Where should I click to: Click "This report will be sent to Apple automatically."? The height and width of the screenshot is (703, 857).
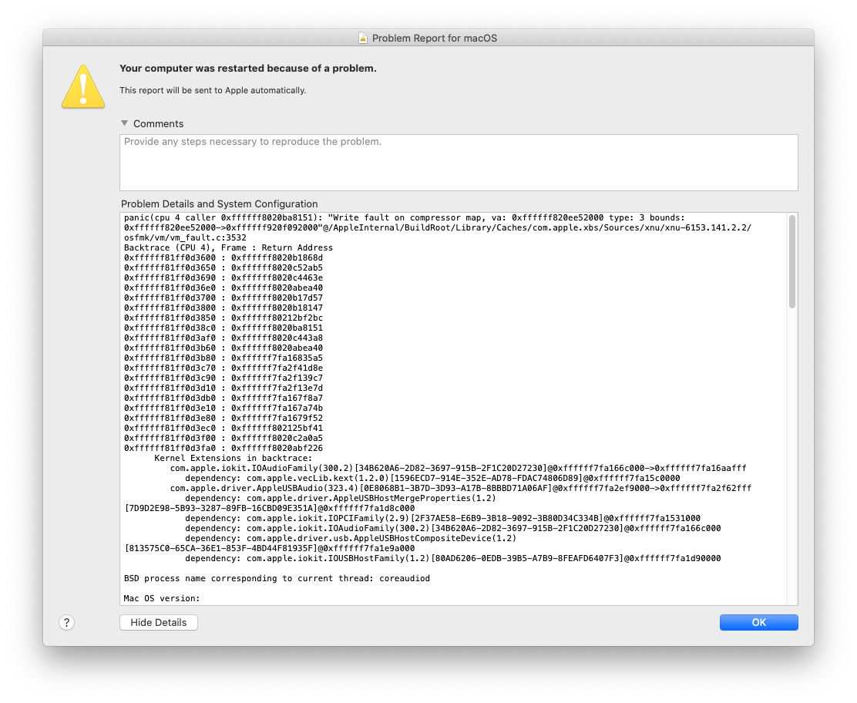(x=213, y=90)
